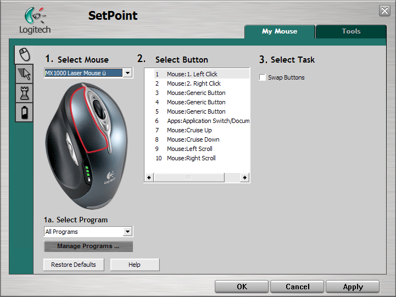Click the Manage Programs button
The height and width of the screenshot is (297, 396).
[88, 246]
